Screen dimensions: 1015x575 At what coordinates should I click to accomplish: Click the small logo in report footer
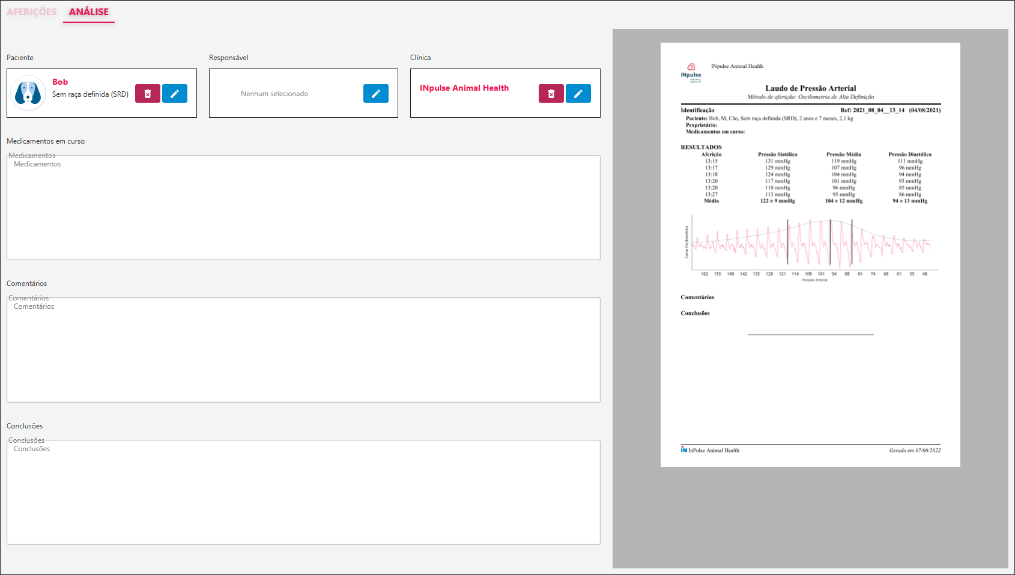683,449
